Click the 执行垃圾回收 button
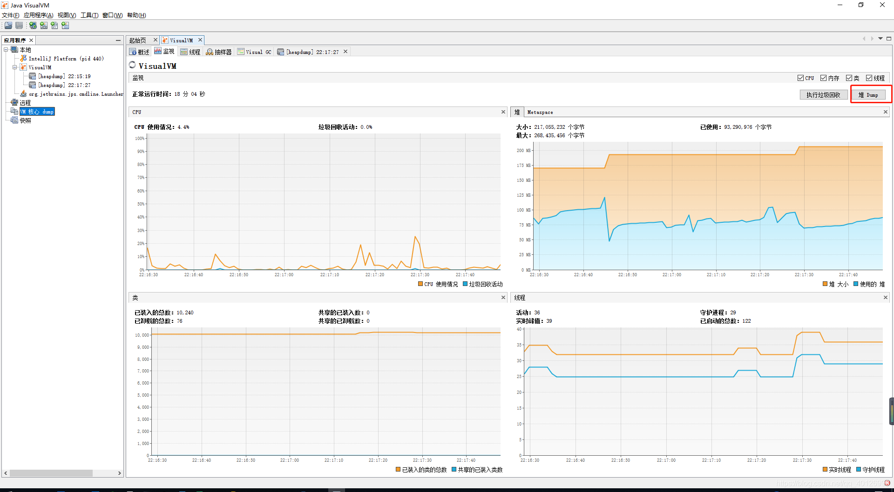 (823, 95)
